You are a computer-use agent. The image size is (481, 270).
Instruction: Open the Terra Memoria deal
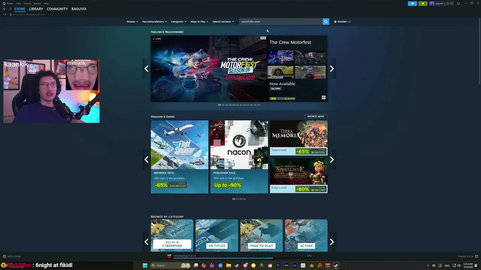(298, 138)
